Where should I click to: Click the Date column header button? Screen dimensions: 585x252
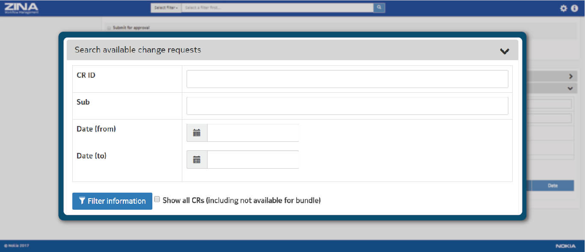pyautogui.click(x=552, y=186)
